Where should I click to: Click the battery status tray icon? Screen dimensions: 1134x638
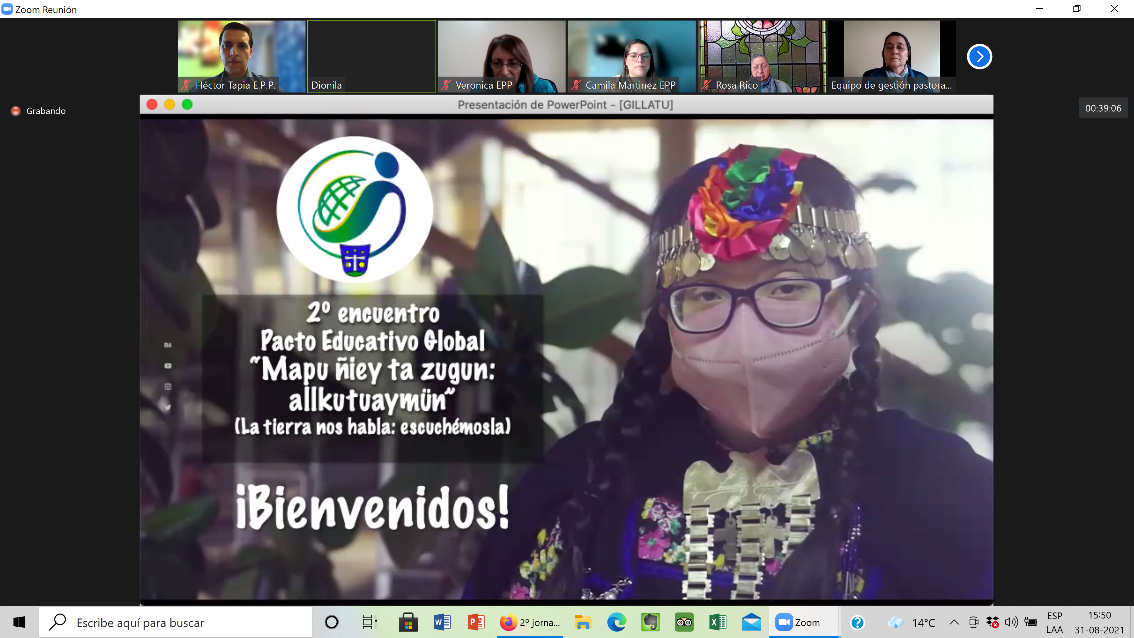[1031, 622]
